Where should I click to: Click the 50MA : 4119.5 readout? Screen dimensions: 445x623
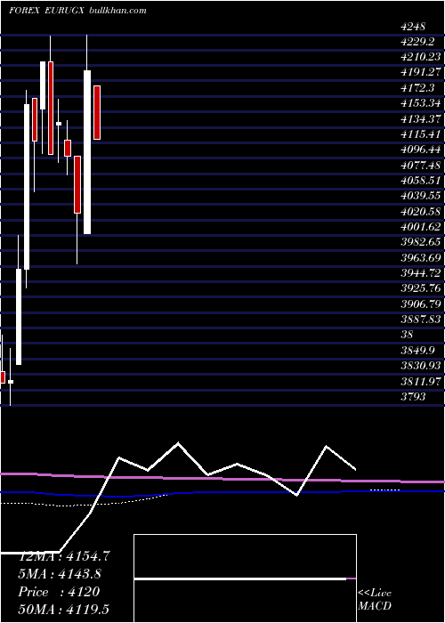64,609
